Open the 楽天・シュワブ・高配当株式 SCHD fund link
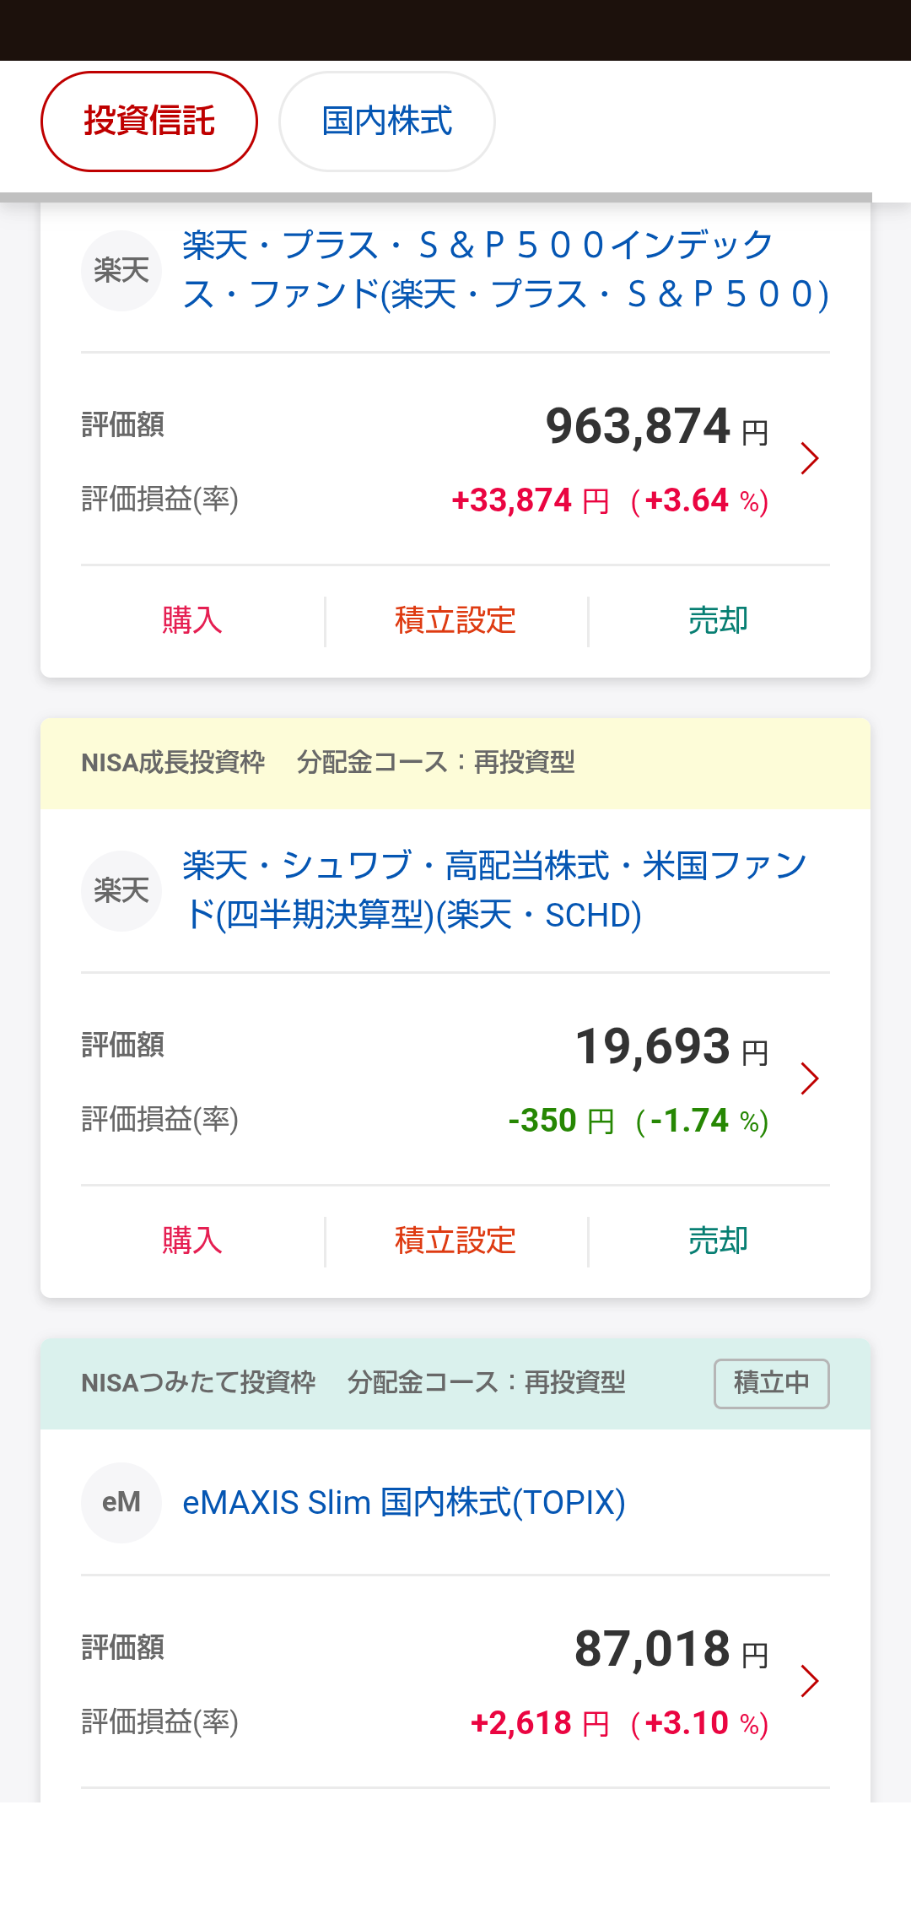 [495, 890]
